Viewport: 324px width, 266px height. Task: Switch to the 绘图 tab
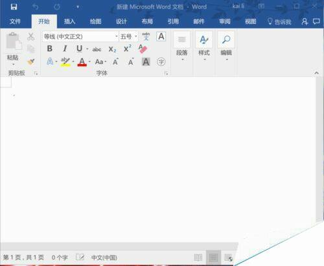pos(95,21)
